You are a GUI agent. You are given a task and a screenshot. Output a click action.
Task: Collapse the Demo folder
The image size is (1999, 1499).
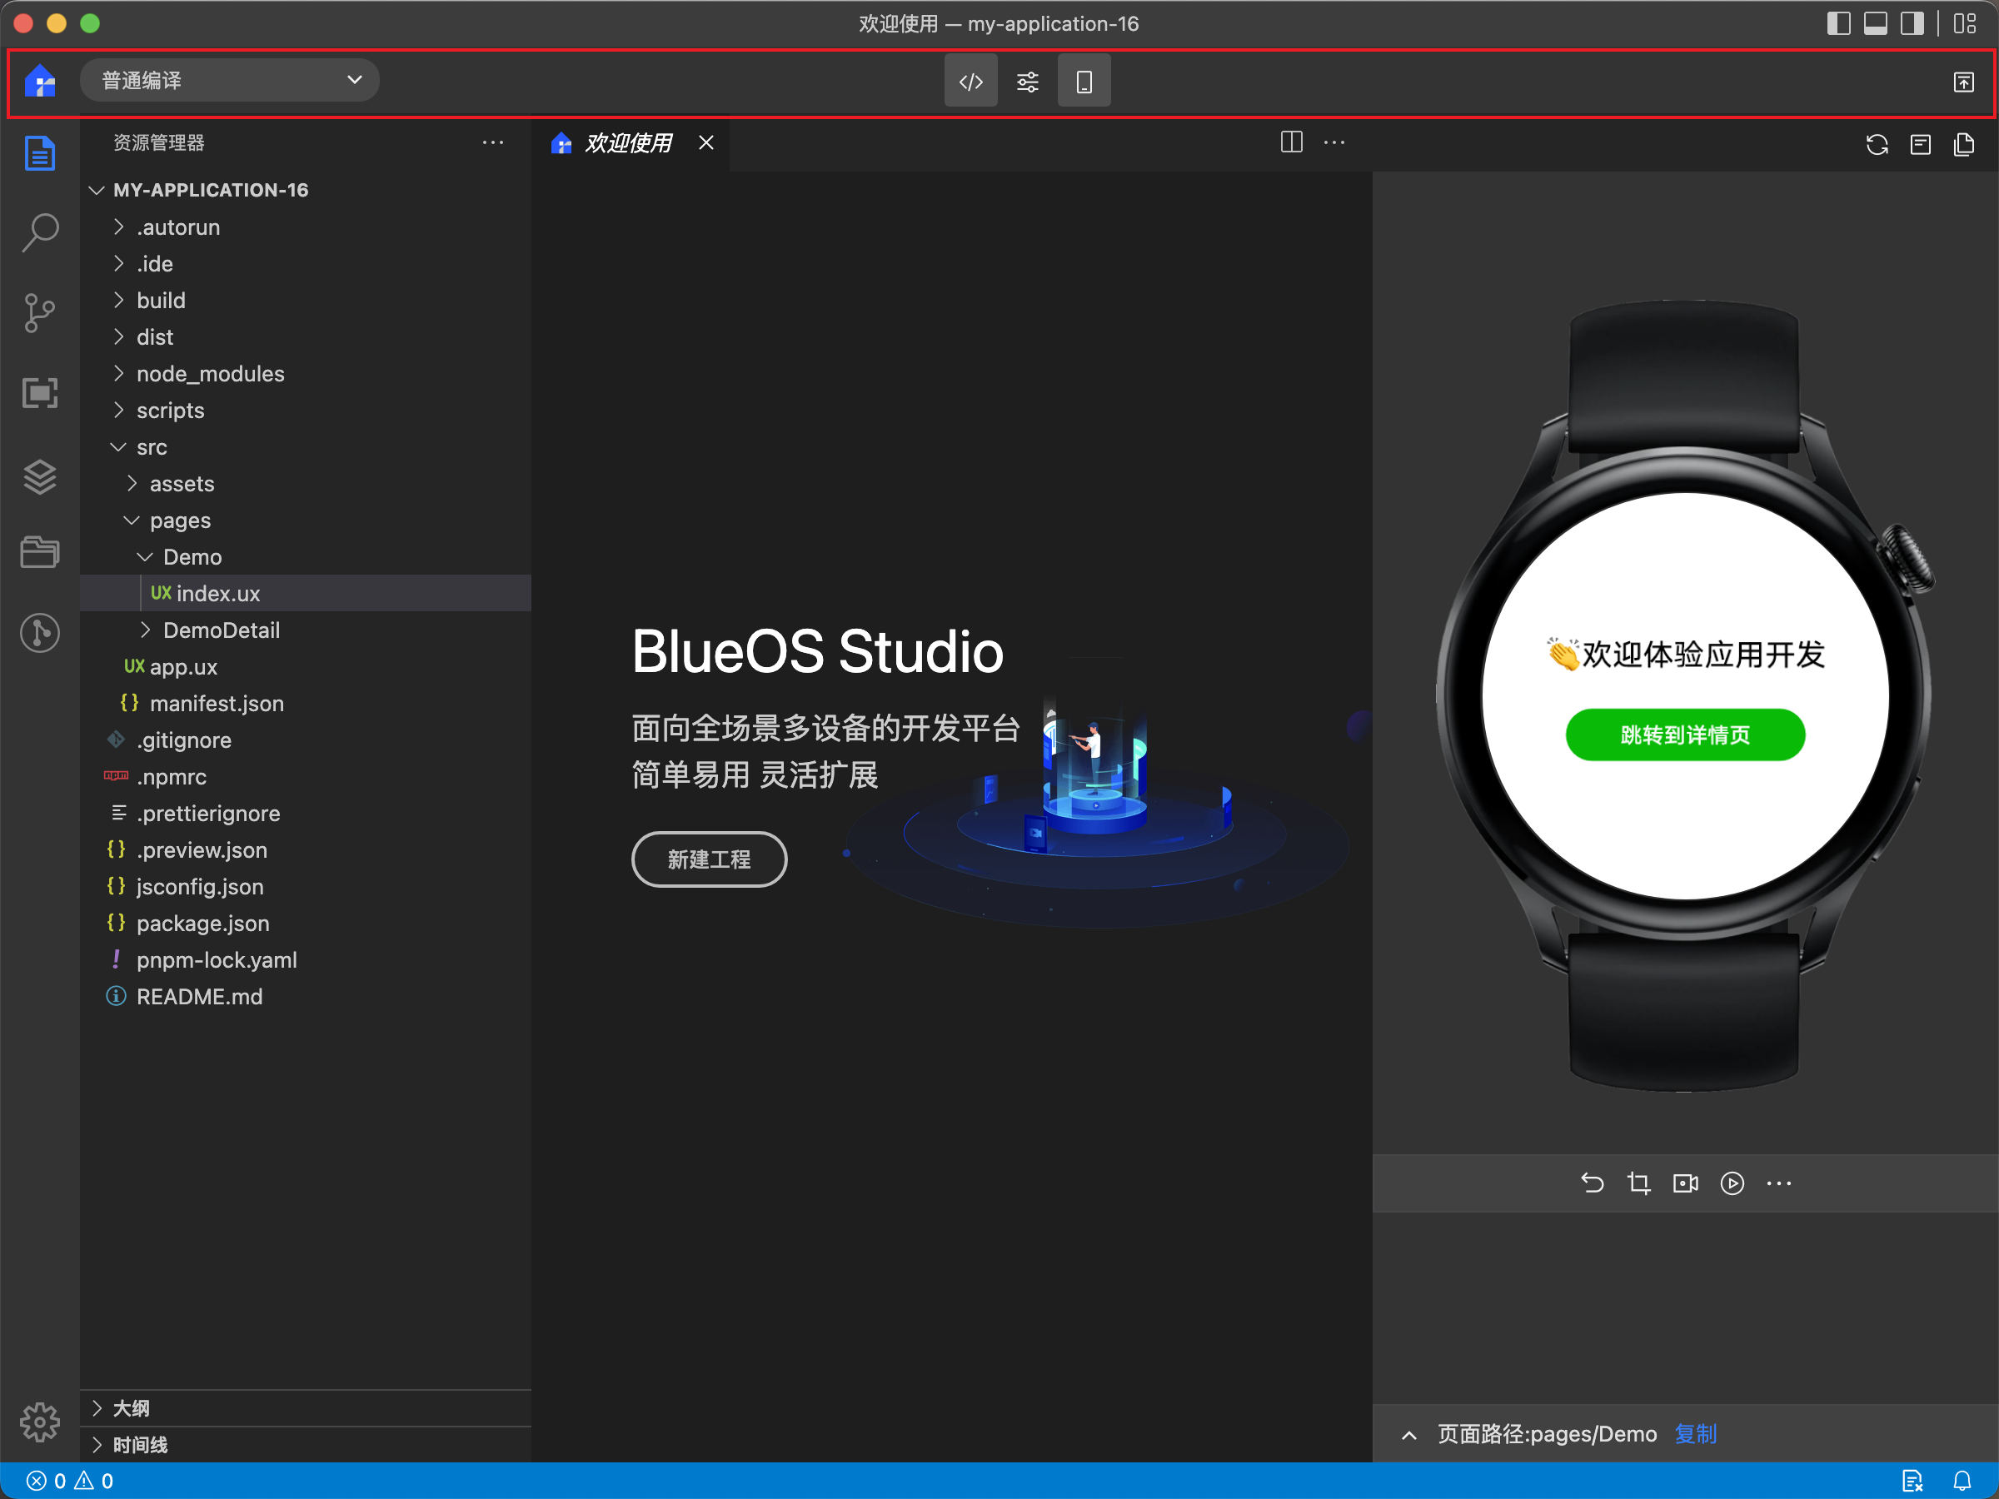point(306,556)
